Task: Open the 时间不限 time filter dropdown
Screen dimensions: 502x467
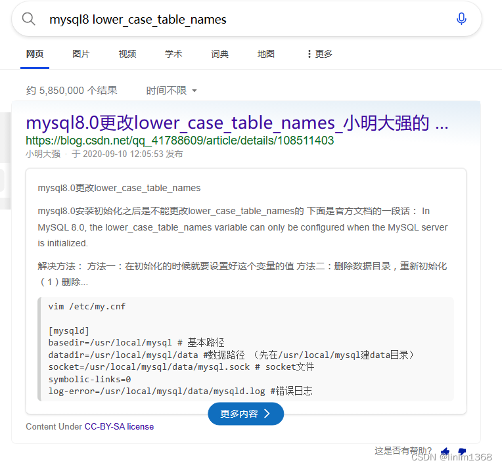Action: pos(171,91)
